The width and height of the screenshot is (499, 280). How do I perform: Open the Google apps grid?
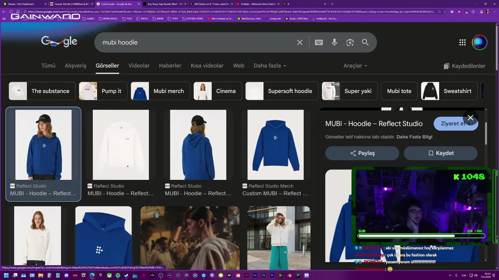462,42
